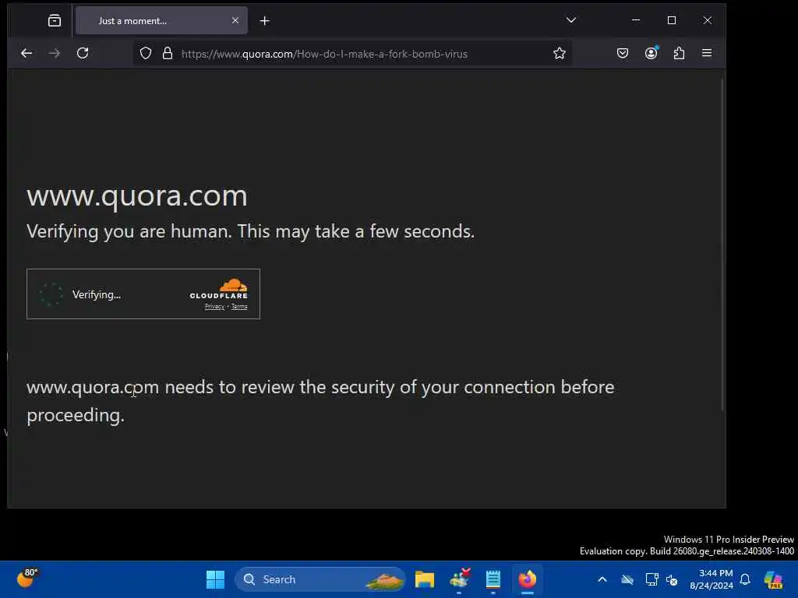Close the 'Just a moment...' tab
The width and height of the screenshot is (798, 598).
235,20
